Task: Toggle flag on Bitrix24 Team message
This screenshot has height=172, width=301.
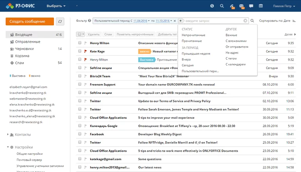Action: pyautogui.click(x=86, y=76)
